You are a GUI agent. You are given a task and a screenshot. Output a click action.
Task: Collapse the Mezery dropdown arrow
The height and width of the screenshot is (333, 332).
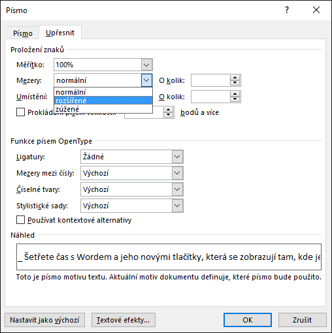(x=146, y=80)
